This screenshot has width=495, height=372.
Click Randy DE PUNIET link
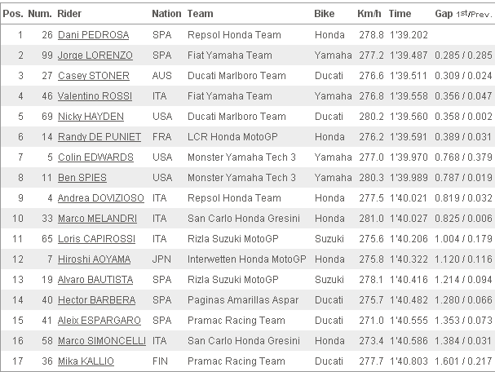tap(99, 137)
